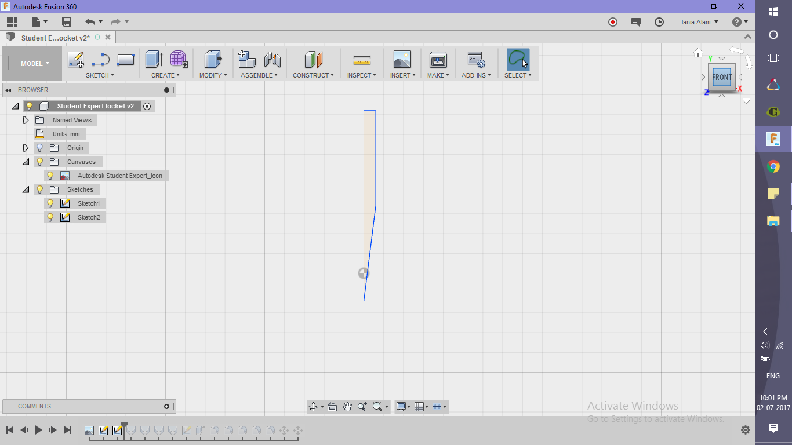Open the INSPECT menu
This screenshot has width=792, height=445.
362,75
